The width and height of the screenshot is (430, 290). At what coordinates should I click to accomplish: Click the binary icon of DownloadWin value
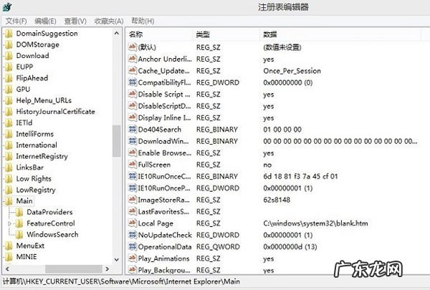(x=133, y=141)
